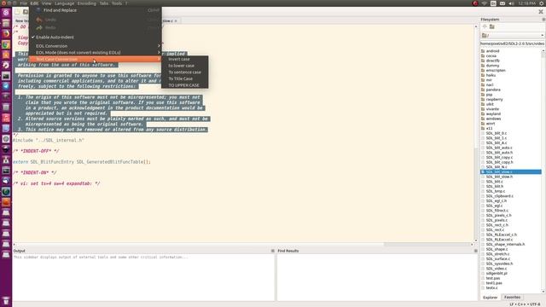Close the Filesystem panel
This screenshot has width=546, height=307.
coord(543,20)
